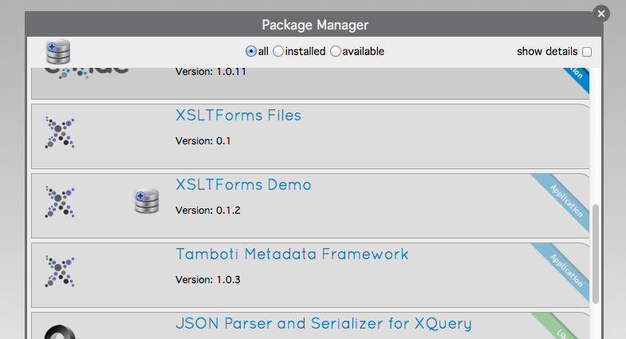Open the XSLTForms Demo package title
Screen dimensions: 626x339
243,185
